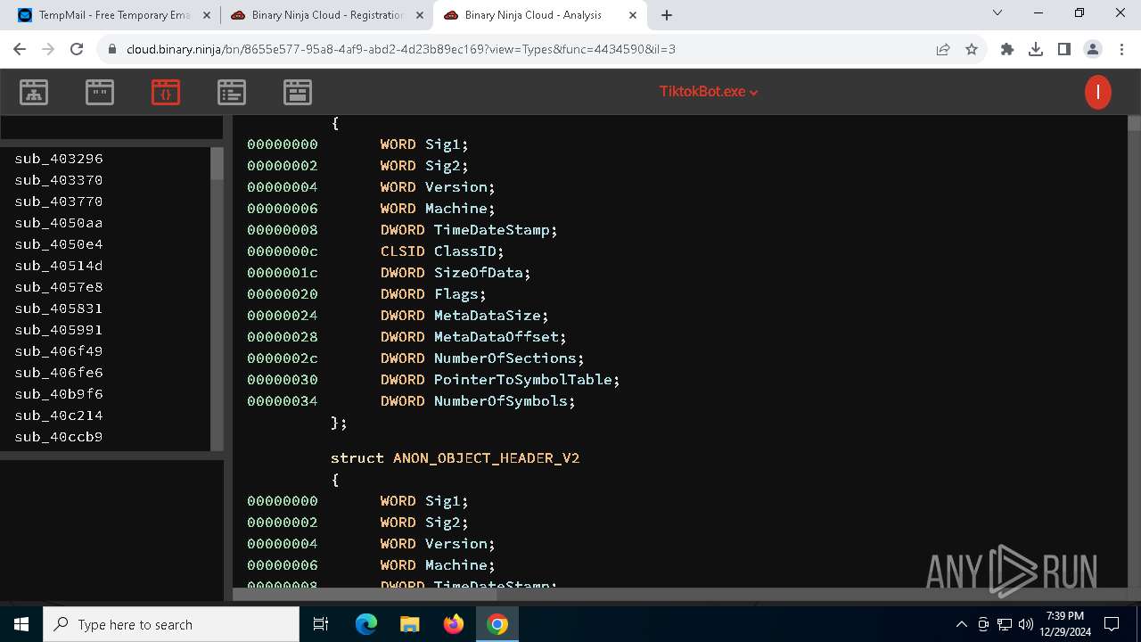Select function sub_403296
Screen dimensions: 1141x642
pos(59,159)
